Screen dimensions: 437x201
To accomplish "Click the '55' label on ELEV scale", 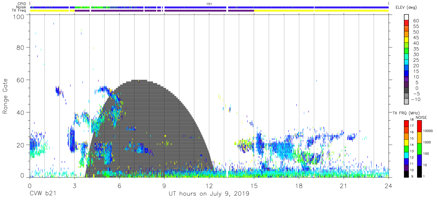I will point(415,26).
